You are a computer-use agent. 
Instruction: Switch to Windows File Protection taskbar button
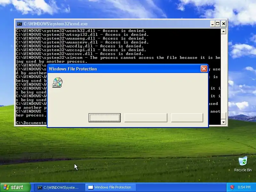click(110, 188)
